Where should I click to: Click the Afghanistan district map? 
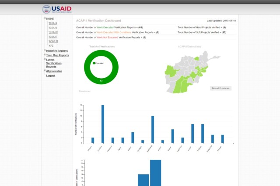pos(188,73)
